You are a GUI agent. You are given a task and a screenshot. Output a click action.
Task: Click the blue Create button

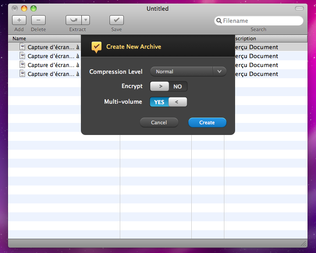(207, 122)
